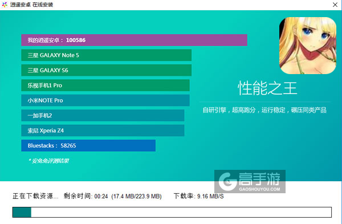This screenshot has height=224, width=342.
Task: Click the download progress bar
Action: pos(172,212)
